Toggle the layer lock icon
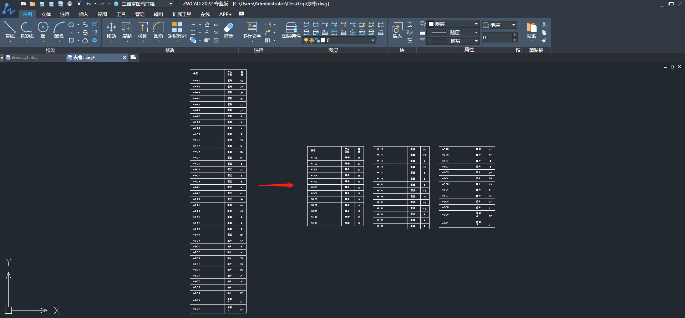The width and height of the screenshot is (685, 318). tap(318, 40)
